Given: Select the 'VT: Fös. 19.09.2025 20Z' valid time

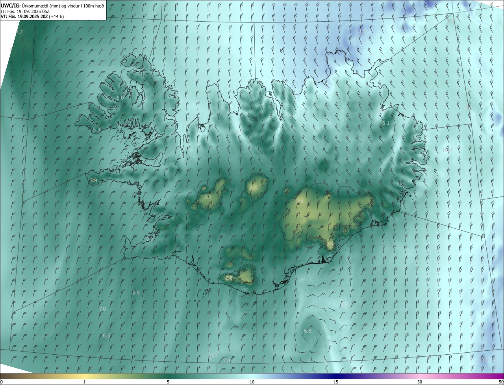Looking at the screenshot, I should tap(24, 17).
